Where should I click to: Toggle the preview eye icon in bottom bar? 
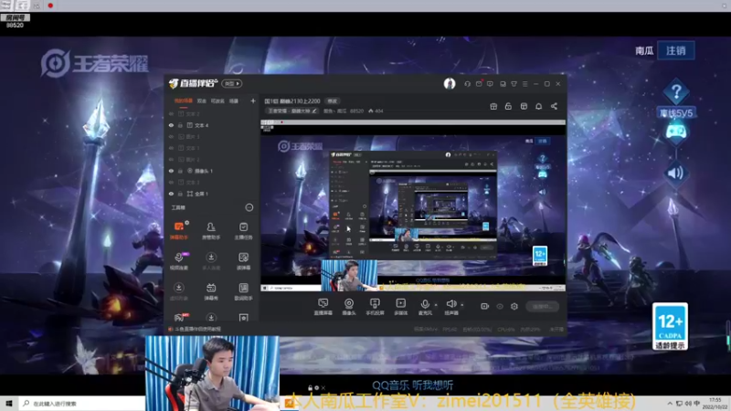coord(500,306)
